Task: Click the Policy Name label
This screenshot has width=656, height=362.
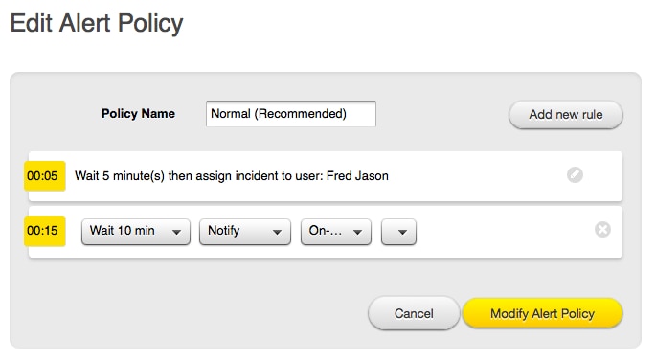Action: click(138, 113)
